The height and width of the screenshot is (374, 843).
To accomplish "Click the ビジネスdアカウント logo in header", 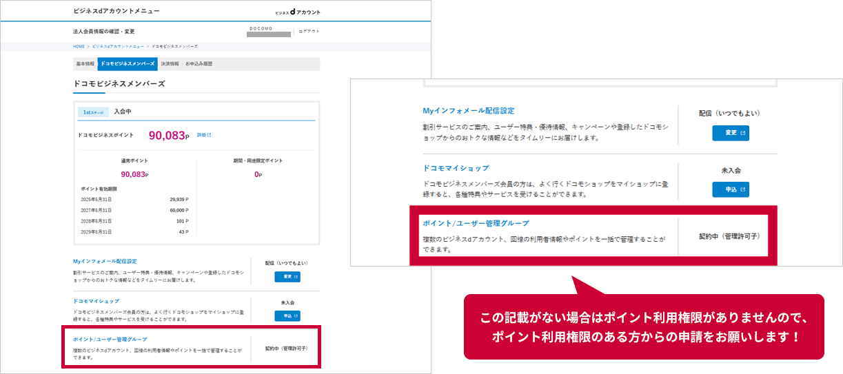I will point(297,12).
